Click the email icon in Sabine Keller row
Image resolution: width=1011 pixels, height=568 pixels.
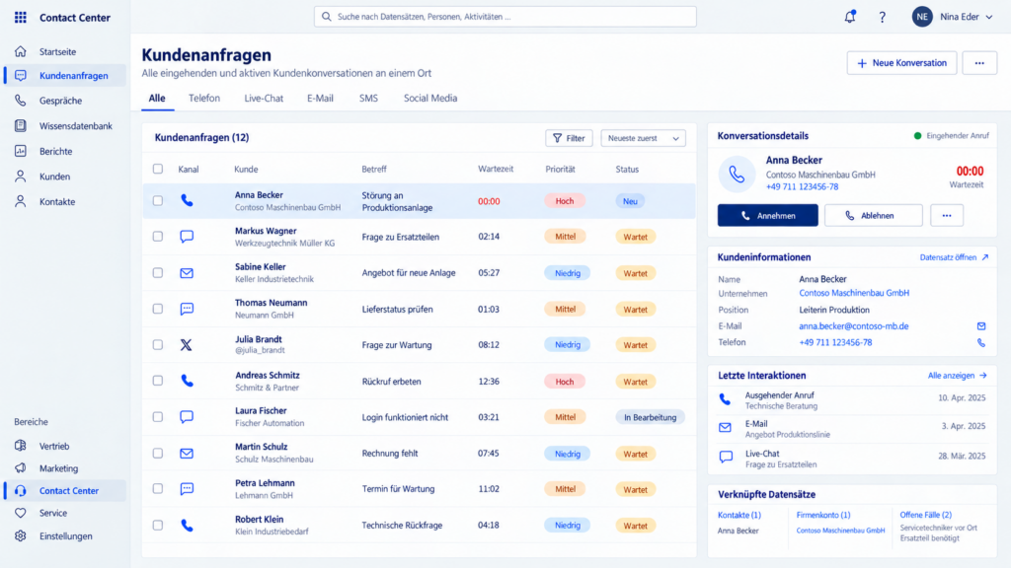(187, 273)
